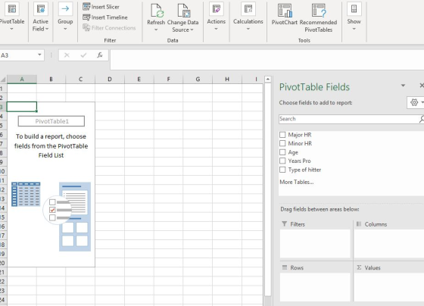Click Insert Timeline

click(x=105, y=17)
